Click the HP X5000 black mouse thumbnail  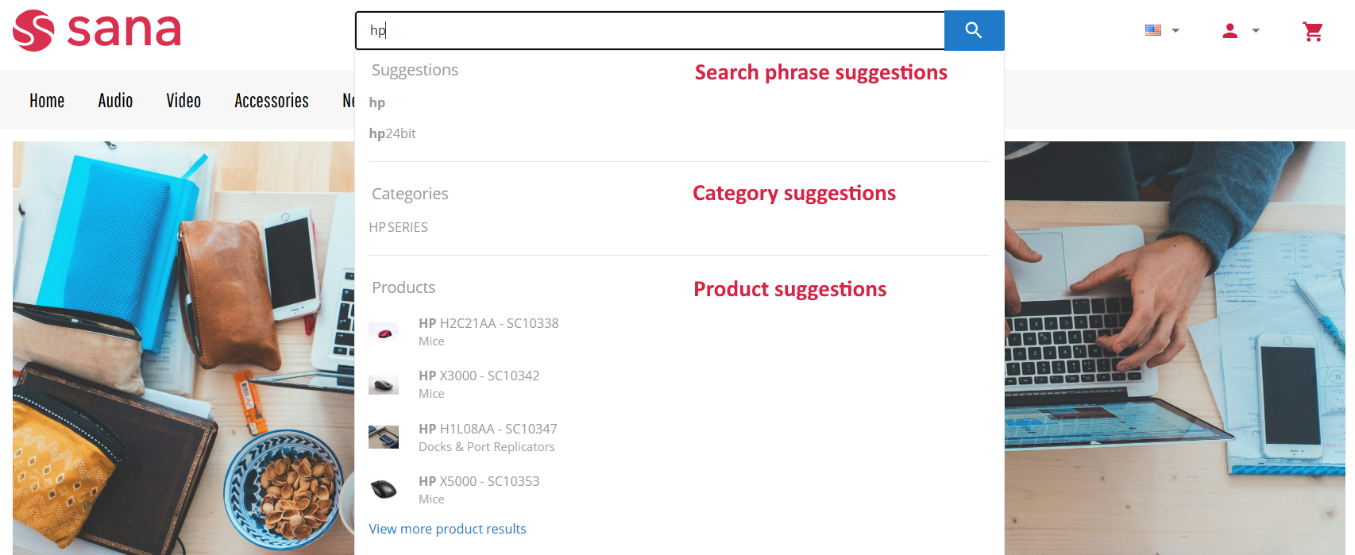tap(384, 489)
